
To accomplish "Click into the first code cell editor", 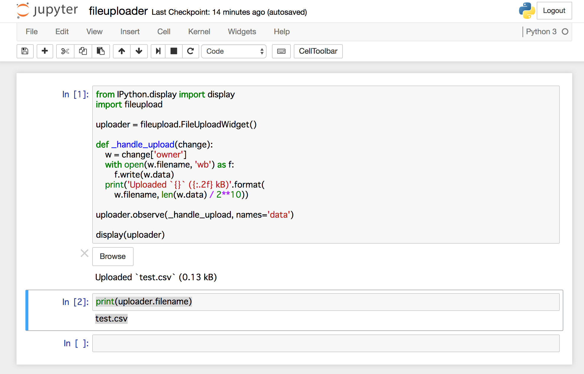I will (326, 165).
